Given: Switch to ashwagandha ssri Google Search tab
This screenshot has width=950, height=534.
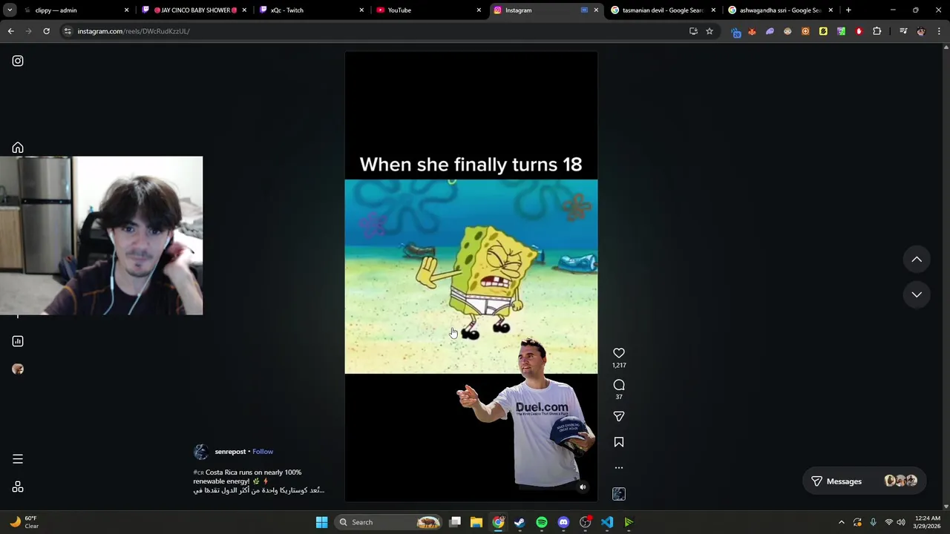Looking at the screenshot, I should tap(780, 10).
